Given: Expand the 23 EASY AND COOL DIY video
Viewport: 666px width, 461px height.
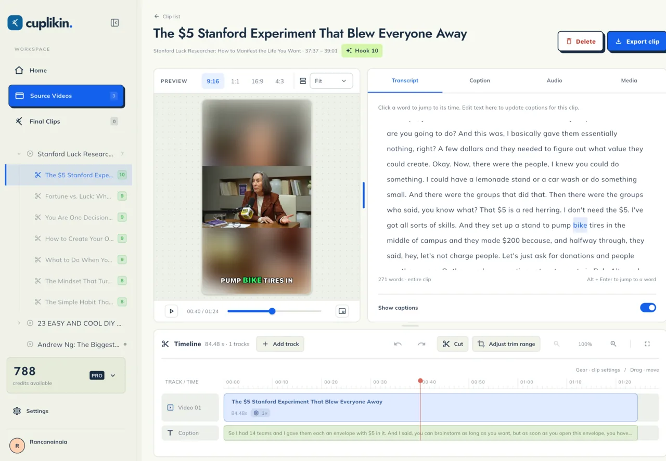Looking at the screenshot, I should (x=19, y=323).
